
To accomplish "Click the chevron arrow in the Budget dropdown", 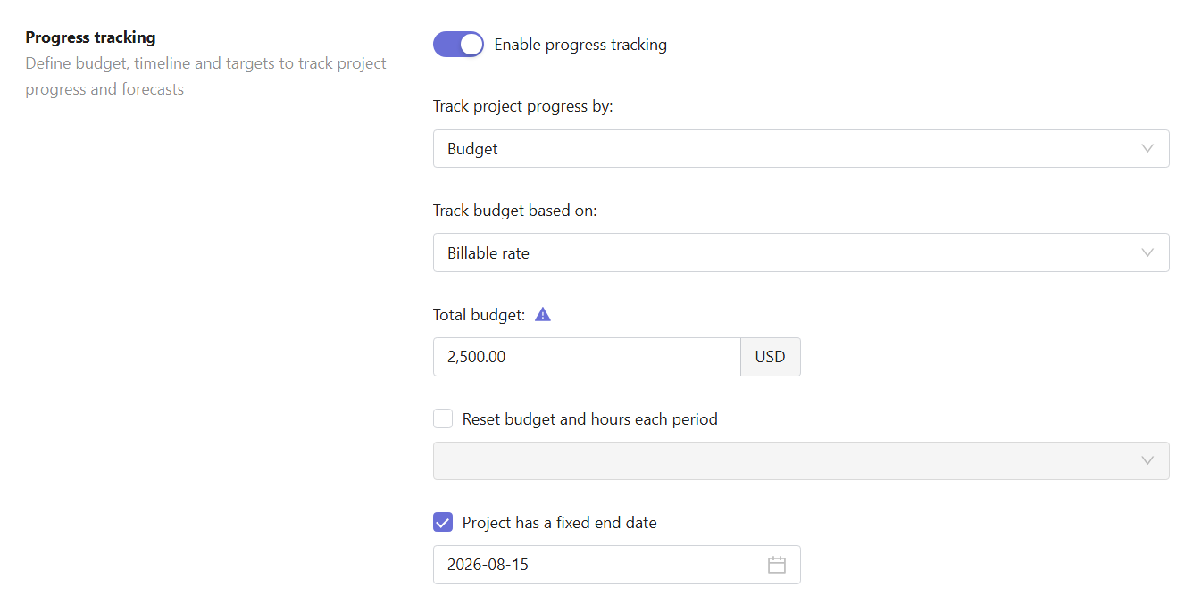I will point(1147,148).
